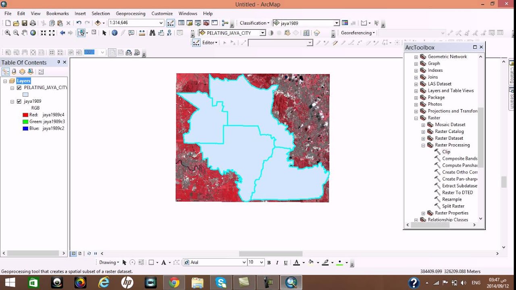Open the ModelBuilder window icon
This screenshot has height=290, width=516.
(x=225, y=23)
